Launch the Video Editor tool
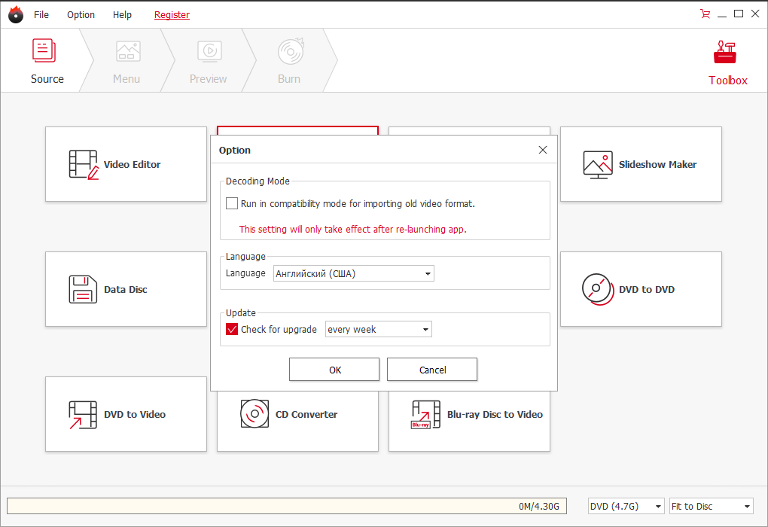This screenshot has width=768, height=527. click(126, 164)
